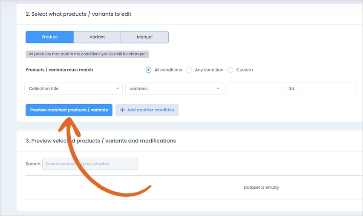Click the plus icon beside Add another condition
Screen dimensions: 363x216
click(x=122, y=110)
